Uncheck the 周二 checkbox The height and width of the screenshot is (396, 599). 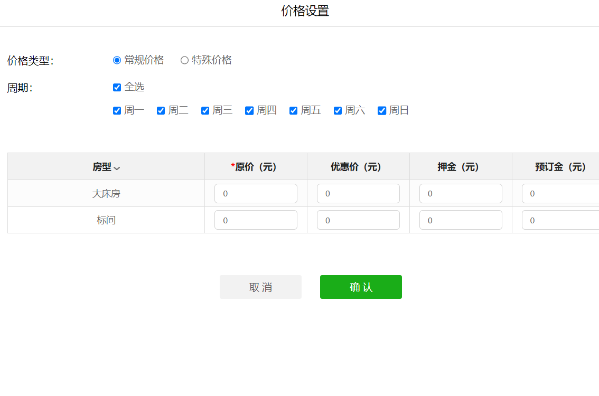click(x=161, y=111)
